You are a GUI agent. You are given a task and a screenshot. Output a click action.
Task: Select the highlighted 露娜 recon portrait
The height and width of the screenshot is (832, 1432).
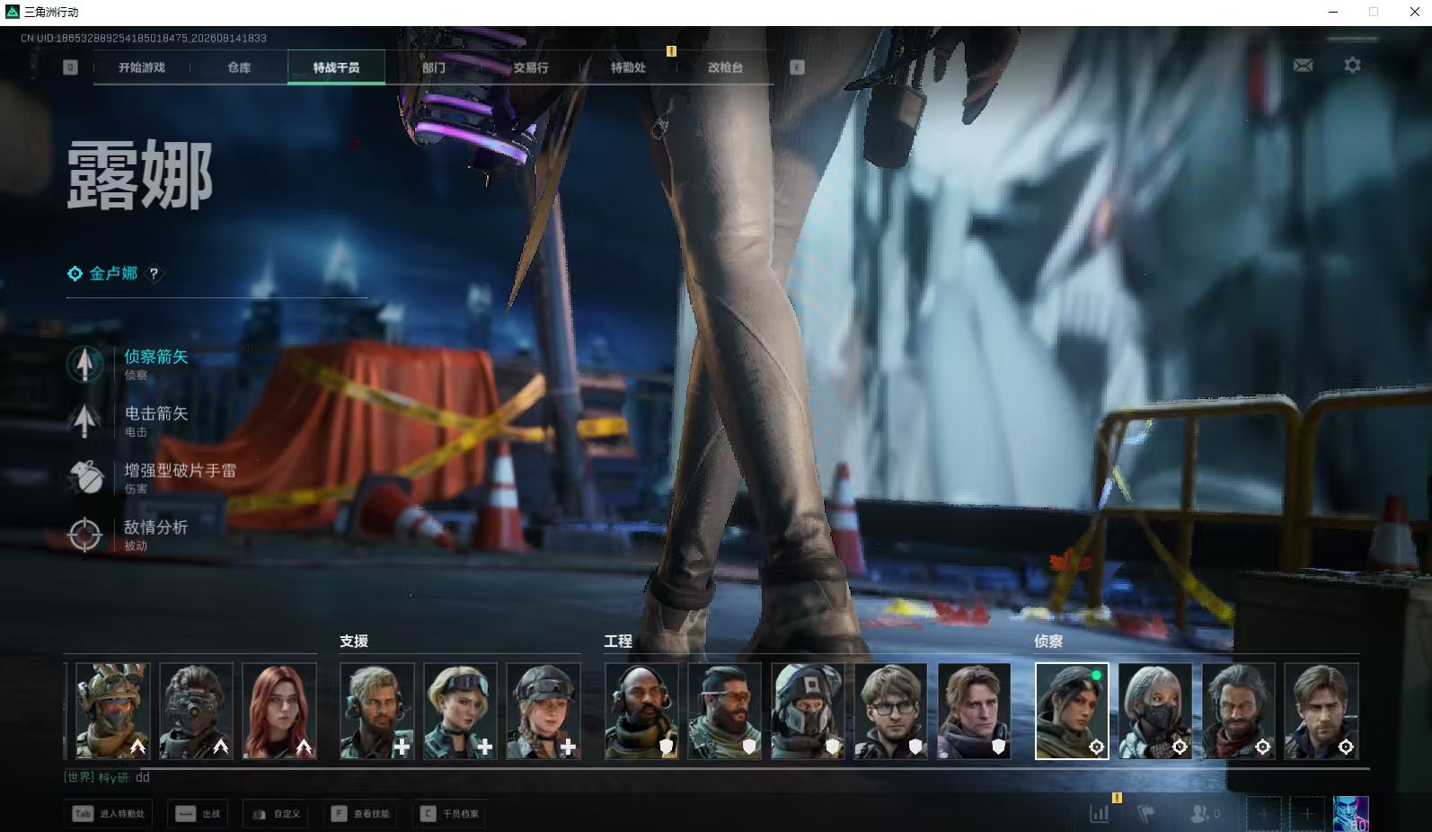tap(1072, 712)
